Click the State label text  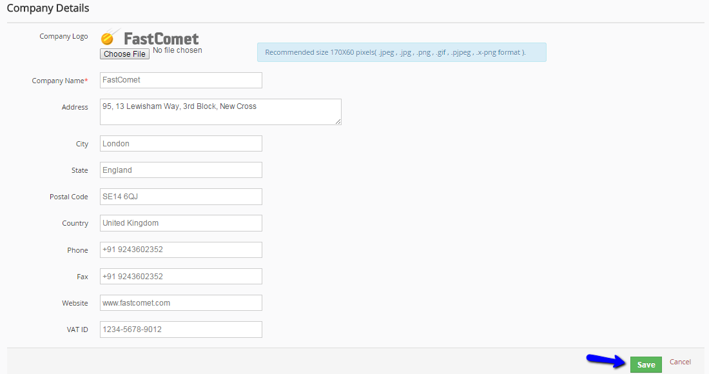[x=79, y=170]
